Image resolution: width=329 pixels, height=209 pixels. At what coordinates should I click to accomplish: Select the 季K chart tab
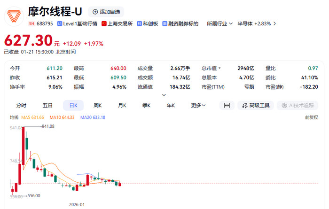pos(146,106)
